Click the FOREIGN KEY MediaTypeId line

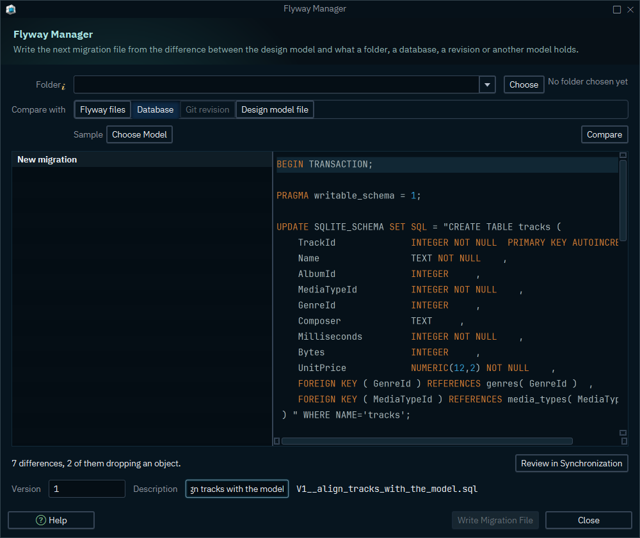(x=458, y=399)
